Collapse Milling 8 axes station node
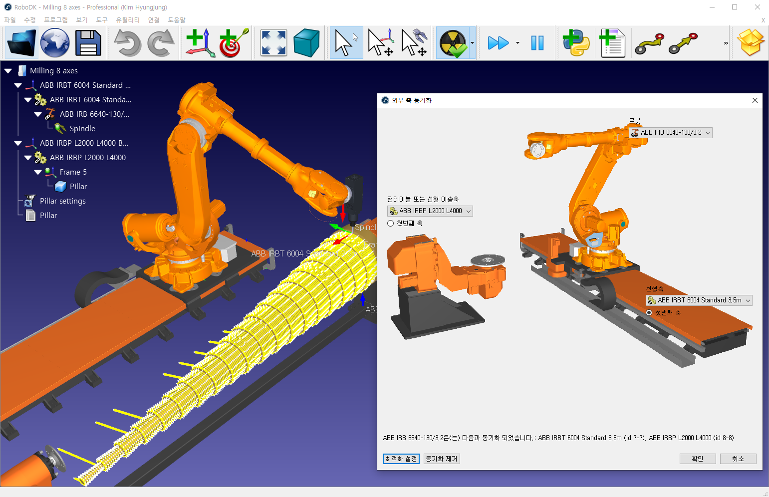This screenshot has height=497, width=769. point(8,71)
